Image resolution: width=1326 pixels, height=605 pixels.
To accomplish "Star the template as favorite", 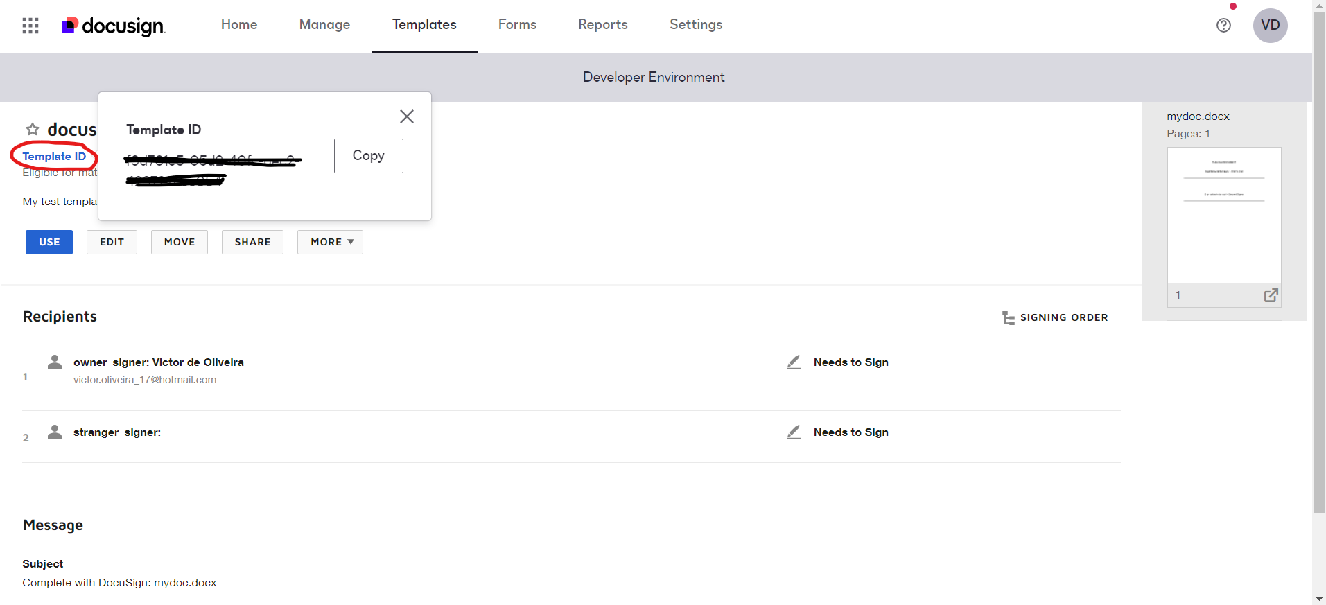I will pos(33,129).
